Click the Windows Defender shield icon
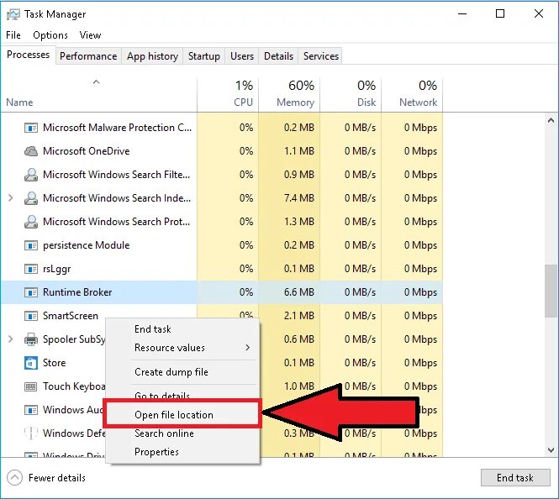The height and width of the screenshot is (499, 559). point(31,433)
